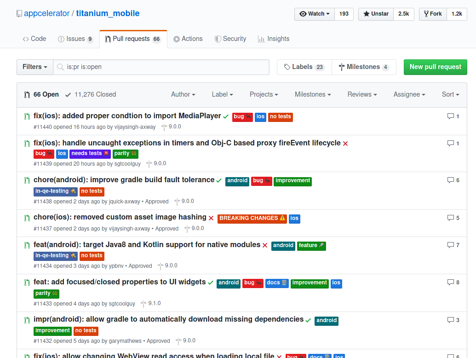Expand the Milestones filter dropdown
Image resolution: width=476 pixels, height=358 pixels.
click(313, 94)
